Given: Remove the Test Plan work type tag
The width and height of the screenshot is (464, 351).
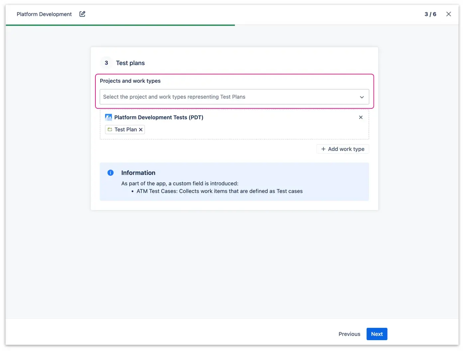Looking at the screenshot, I should point(141,129).
